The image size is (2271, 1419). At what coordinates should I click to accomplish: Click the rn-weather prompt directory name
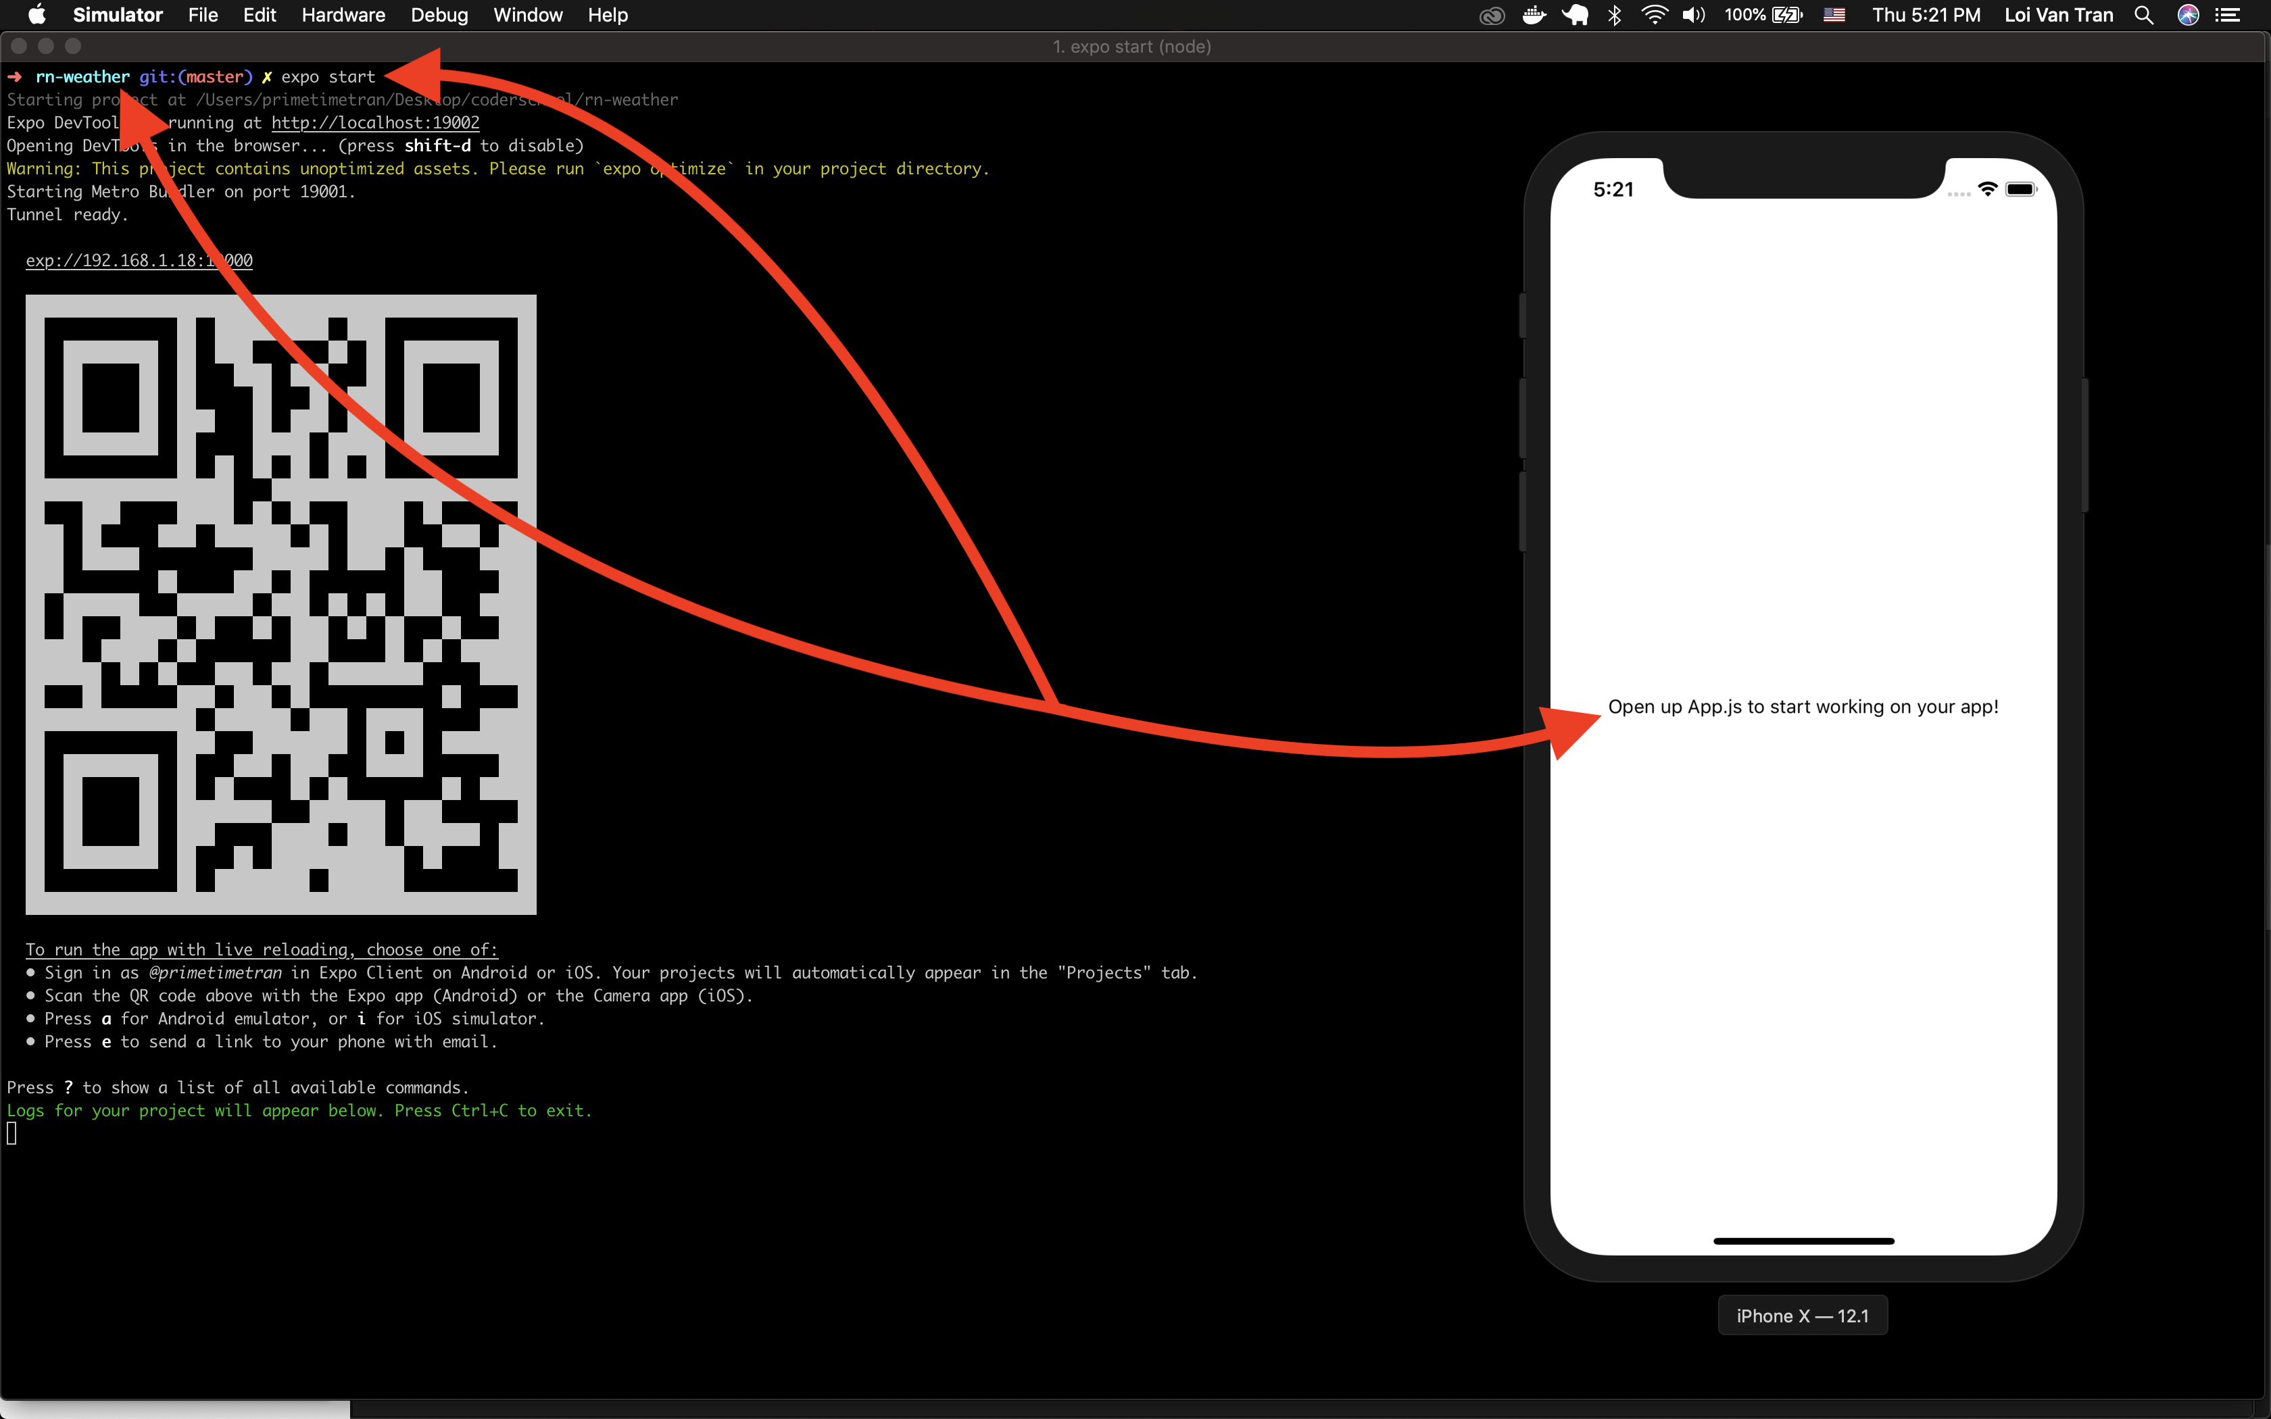pyautogui.click(x=82, y=77)
